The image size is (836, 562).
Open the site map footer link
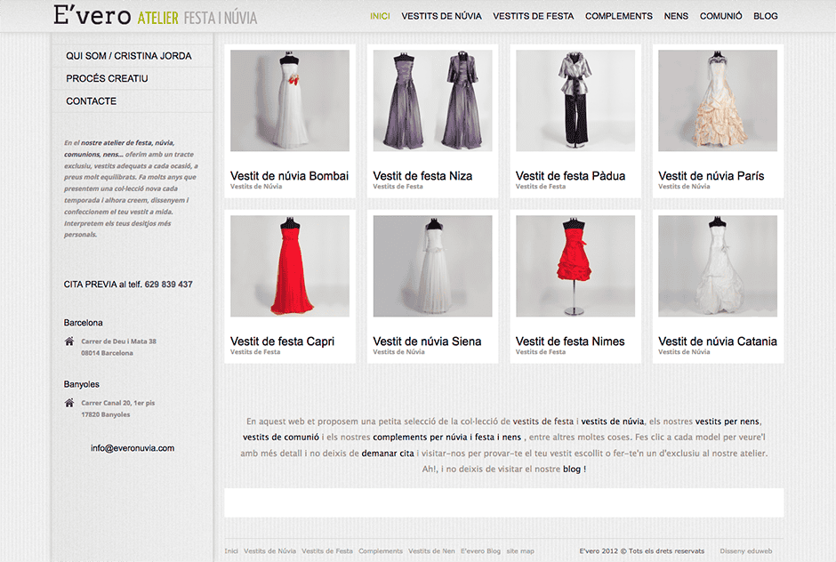(x=520, y=551)
